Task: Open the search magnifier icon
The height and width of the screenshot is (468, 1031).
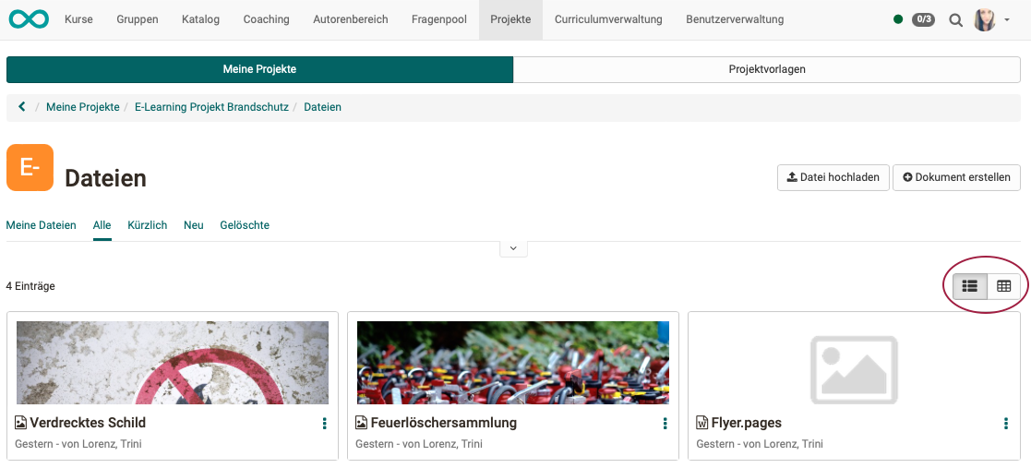Action: (x=956, y=19)
